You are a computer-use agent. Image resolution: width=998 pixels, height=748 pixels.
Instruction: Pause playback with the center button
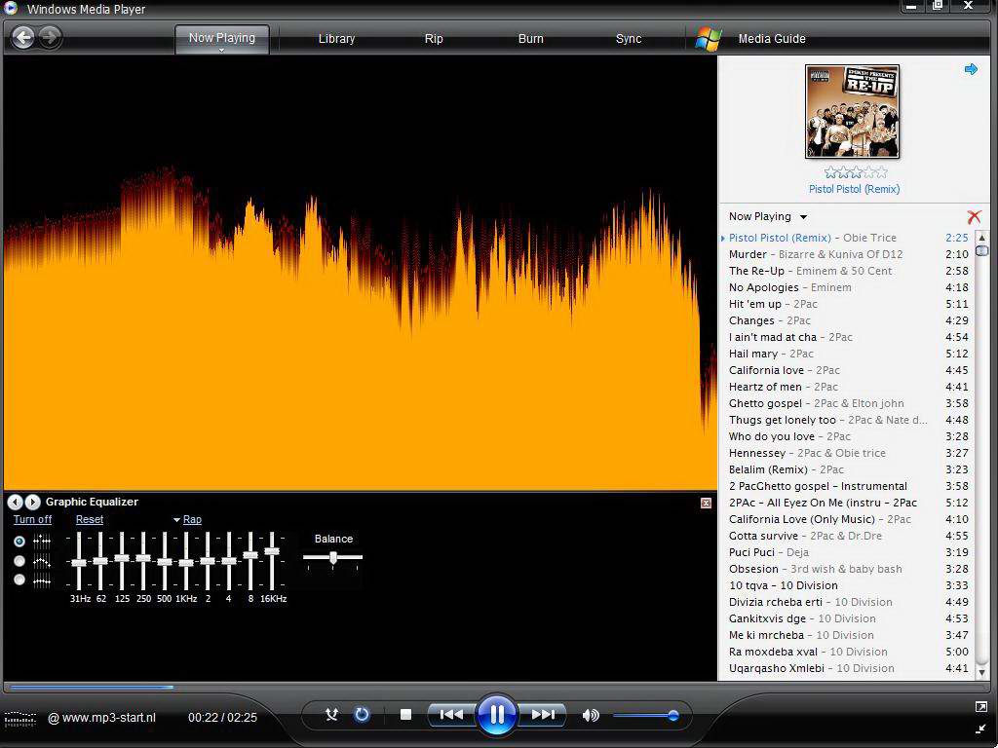496,715
